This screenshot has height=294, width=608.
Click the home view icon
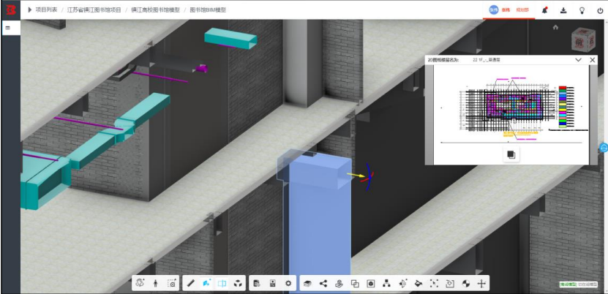(555, 27)
